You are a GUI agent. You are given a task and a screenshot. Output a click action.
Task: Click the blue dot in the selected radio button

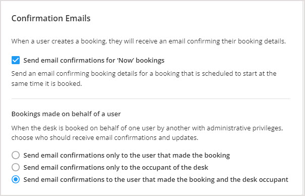[16, 179]
